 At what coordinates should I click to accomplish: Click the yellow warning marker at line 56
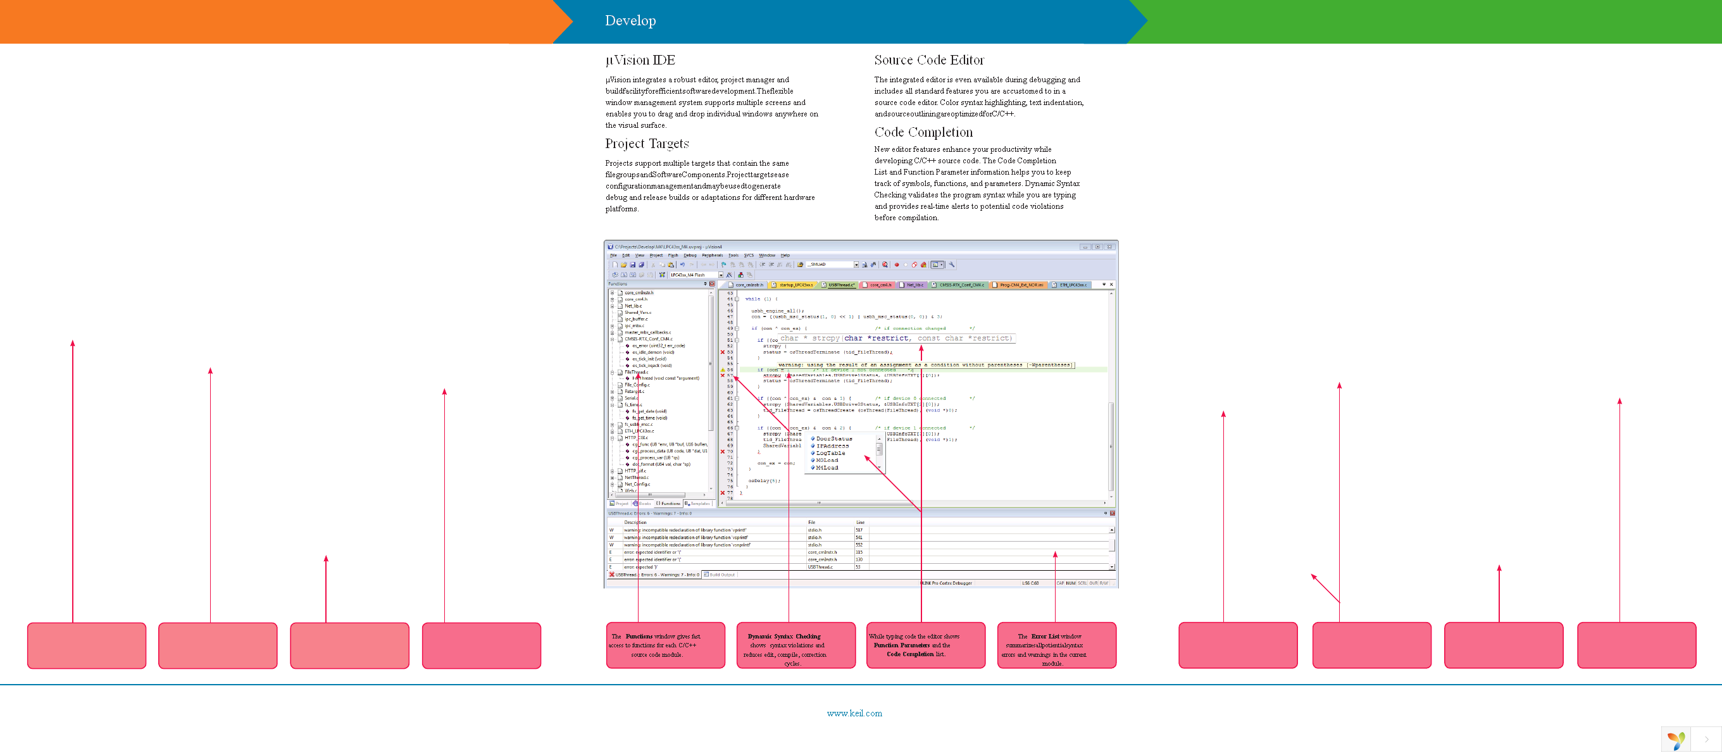coord(723,370)
